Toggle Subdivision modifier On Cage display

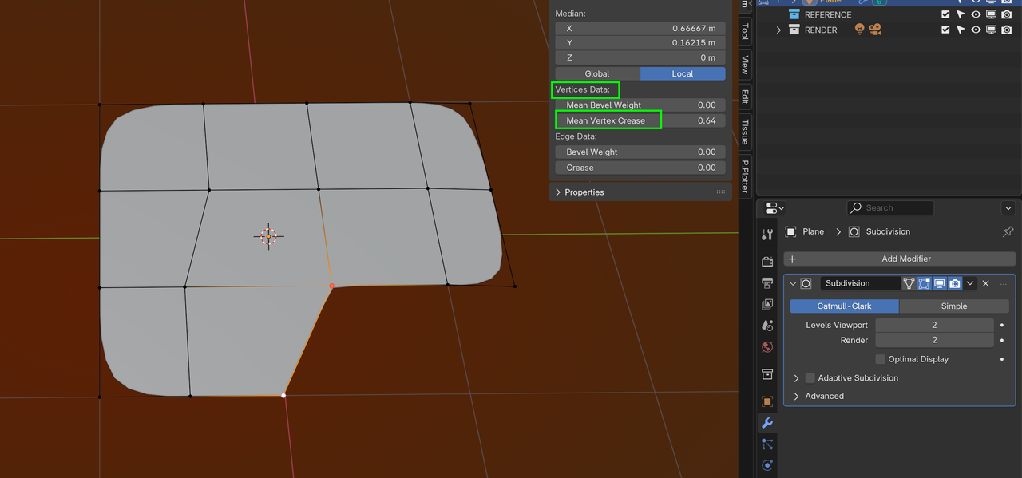(909, 283)
